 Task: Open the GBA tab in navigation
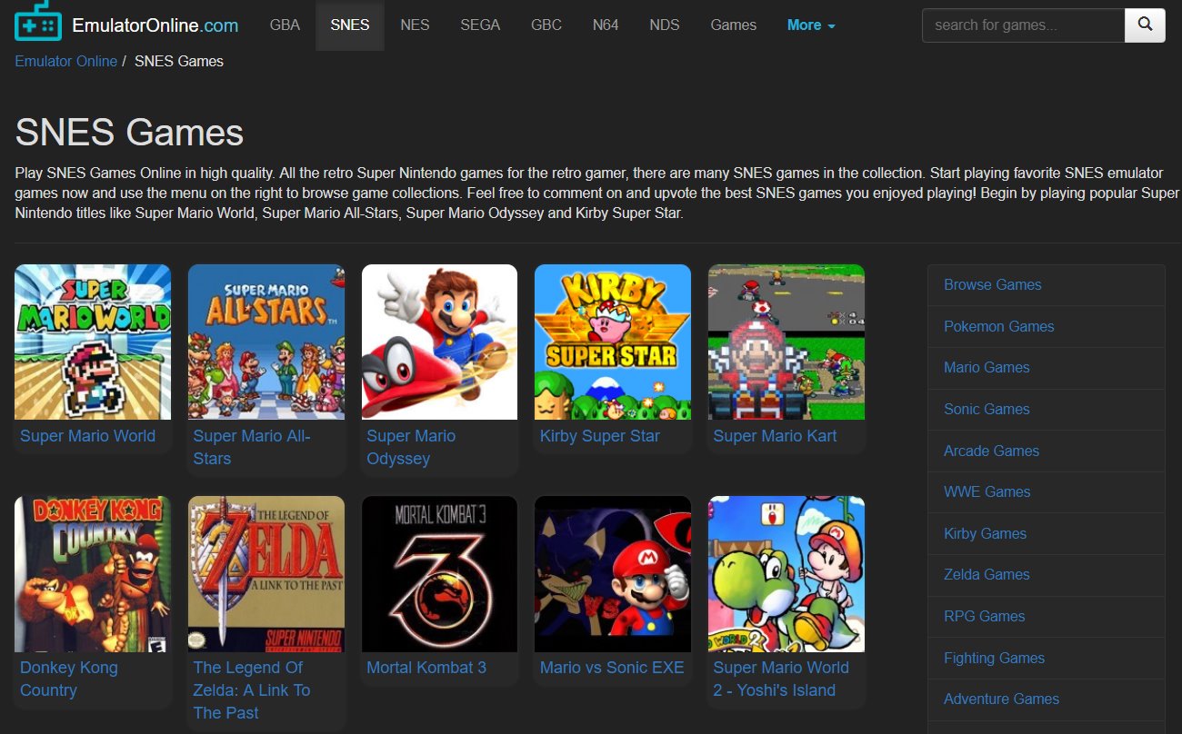285,25
